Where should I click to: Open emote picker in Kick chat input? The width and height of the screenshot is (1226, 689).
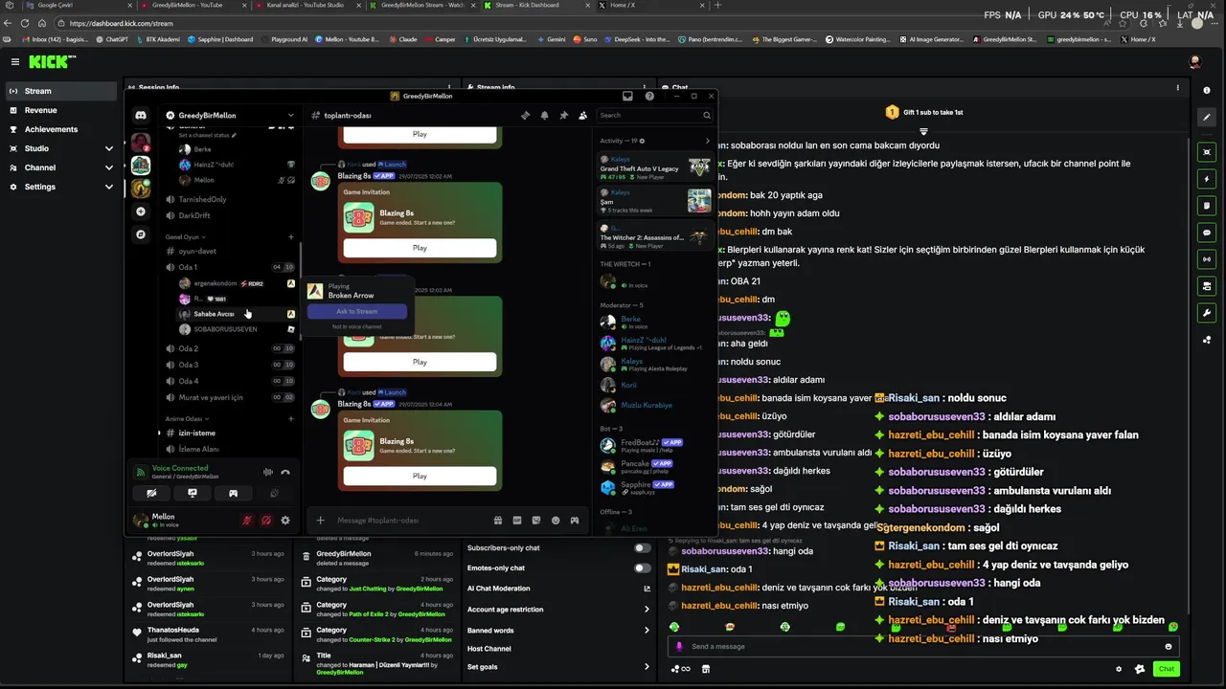coord(1168,646)
